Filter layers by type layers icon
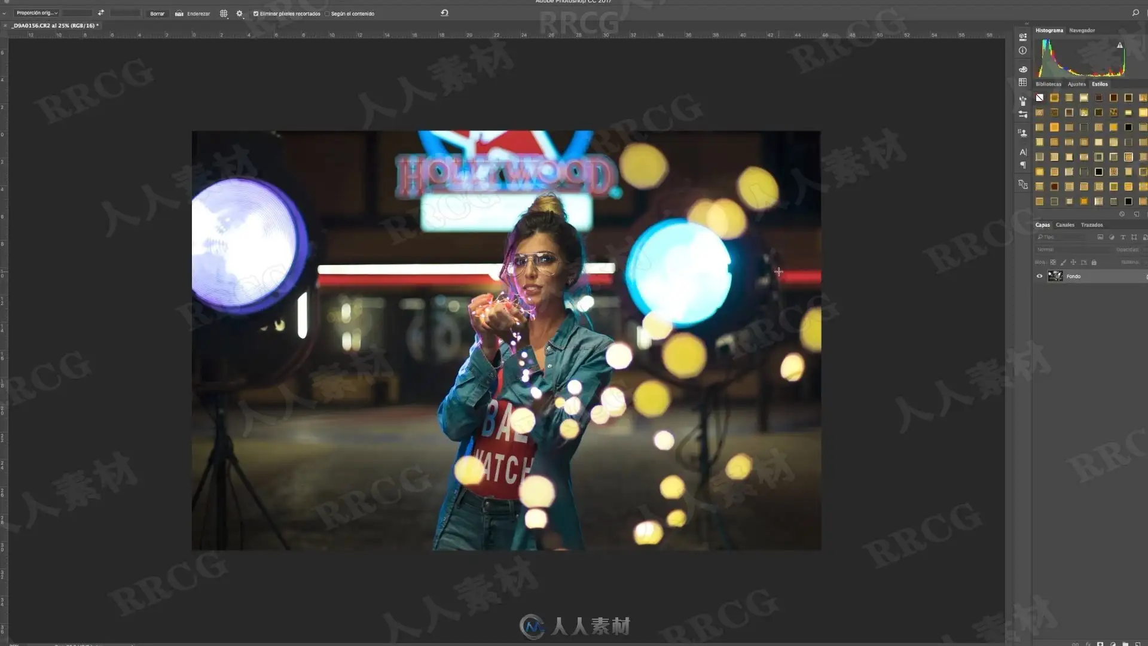The image size is (1148, 646). [1123, 237]
